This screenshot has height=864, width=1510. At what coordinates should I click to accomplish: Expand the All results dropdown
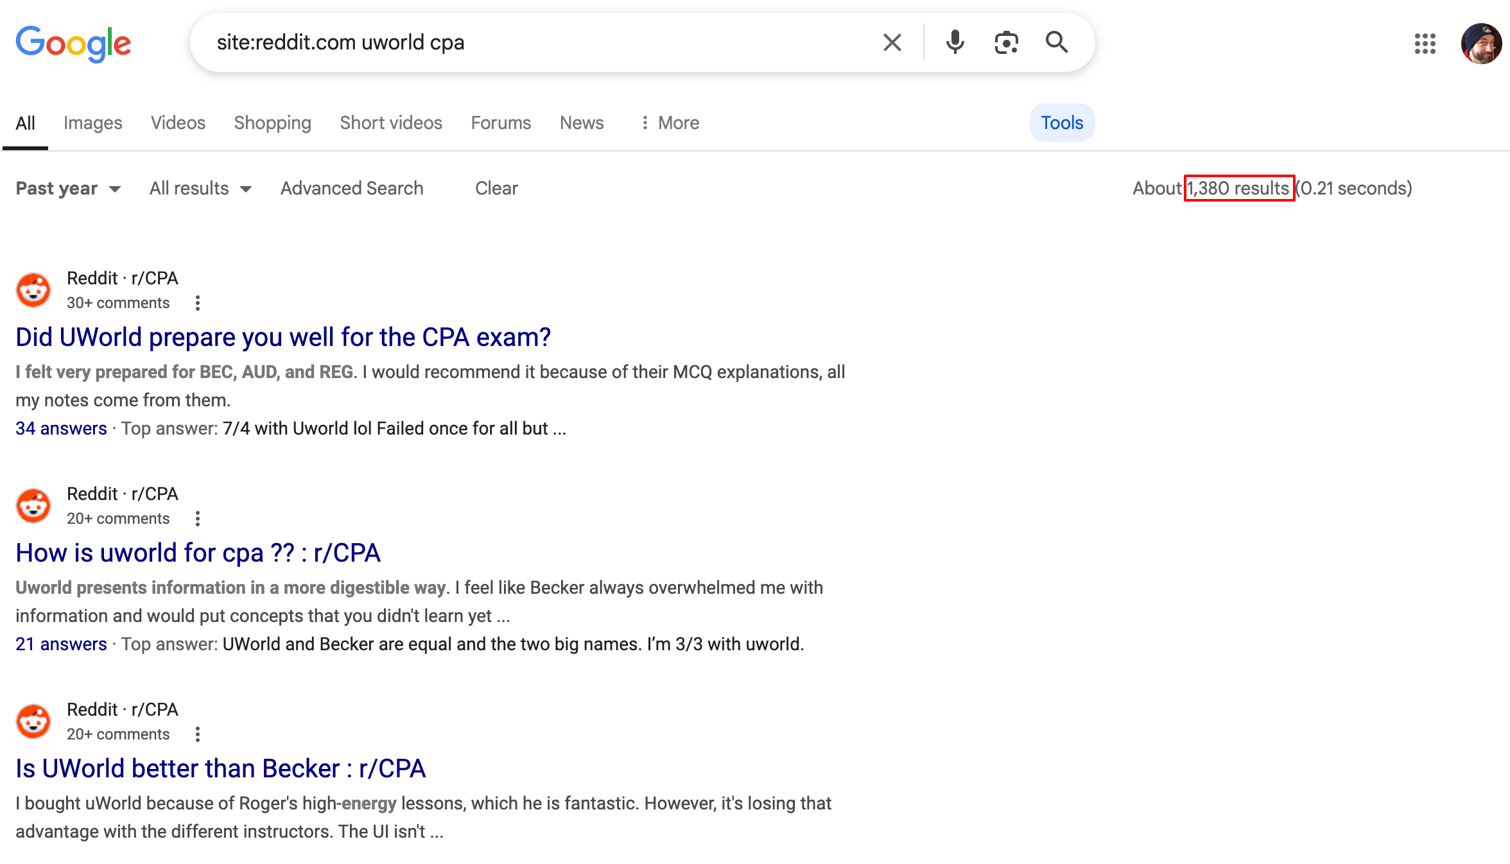pyautogui.click(x=200, y=188)
